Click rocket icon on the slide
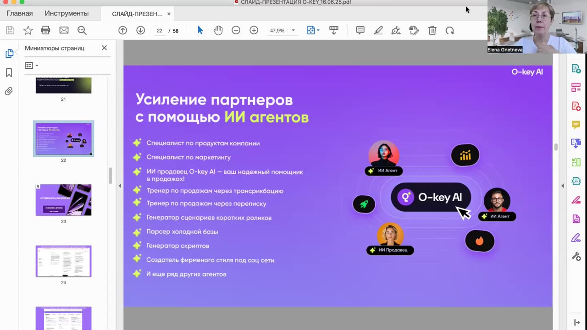The height and width of the screenshot is (330, 587). point(364,204)
